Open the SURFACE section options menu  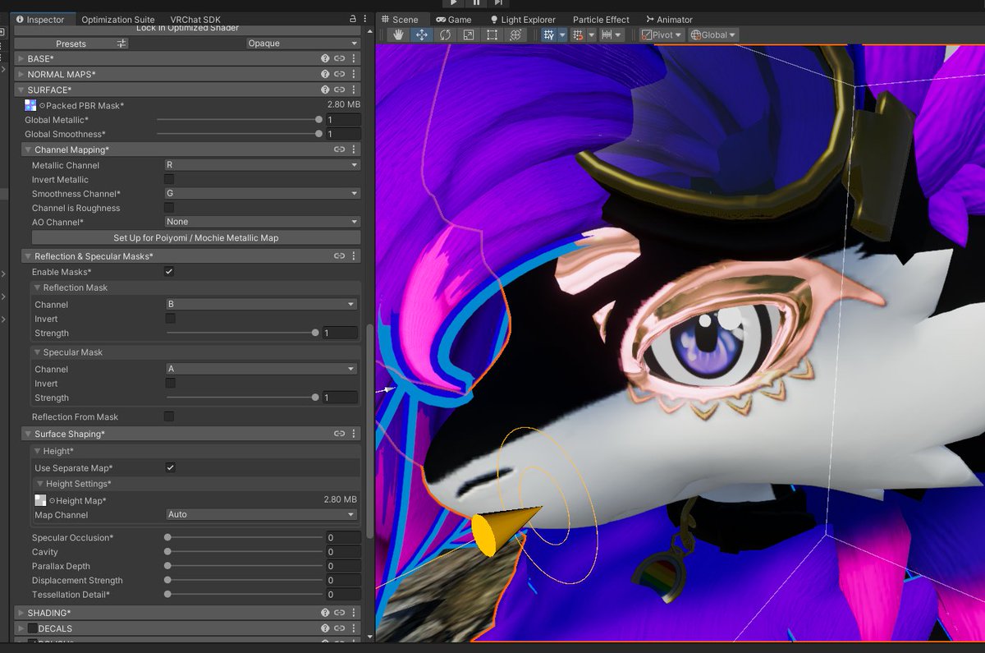coord(354,90)
